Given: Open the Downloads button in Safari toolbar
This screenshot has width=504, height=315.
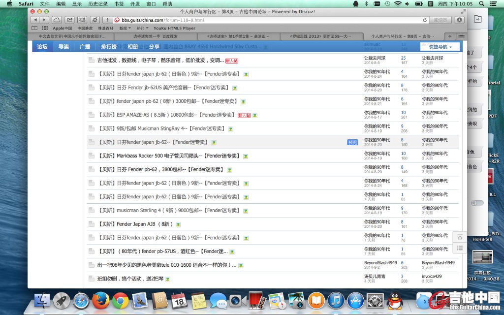Looking at the screenshot, I should pyautogui.click(x=459, y=20).
